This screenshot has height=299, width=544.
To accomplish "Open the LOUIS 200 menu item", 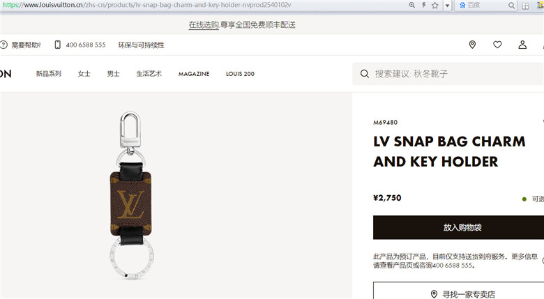I will pos(240,74).
